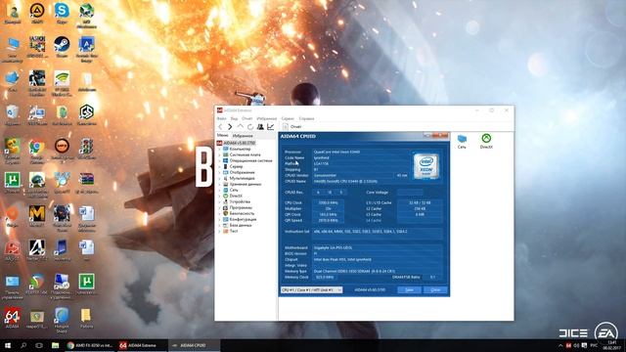Refresh the AIDA64 page
Image resolution: width=626 pixels, height=352 pixels.
coord(250,127)
